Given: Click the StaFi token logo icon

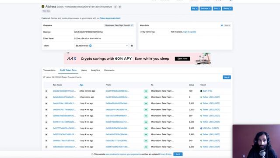Looking at the screenshot, I should (201, 91).
